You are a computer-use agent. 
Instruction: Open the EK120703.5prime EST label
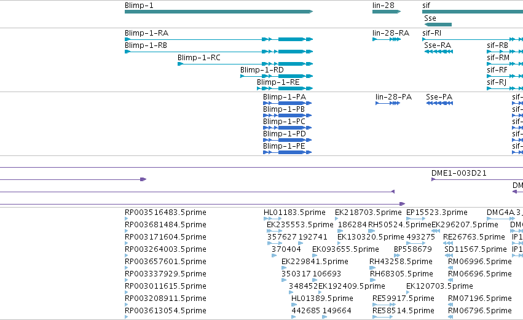click(439, 287)
